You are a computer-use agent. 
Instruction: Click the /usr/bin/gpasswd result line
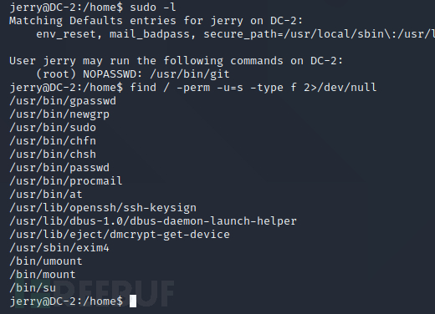tap(63, 101)
